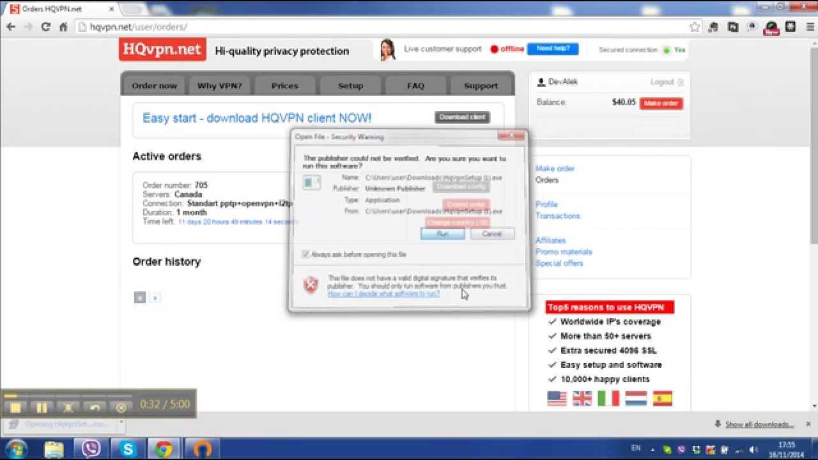
Task: Click the Orders sidebar item
Action: pos(547,180)
